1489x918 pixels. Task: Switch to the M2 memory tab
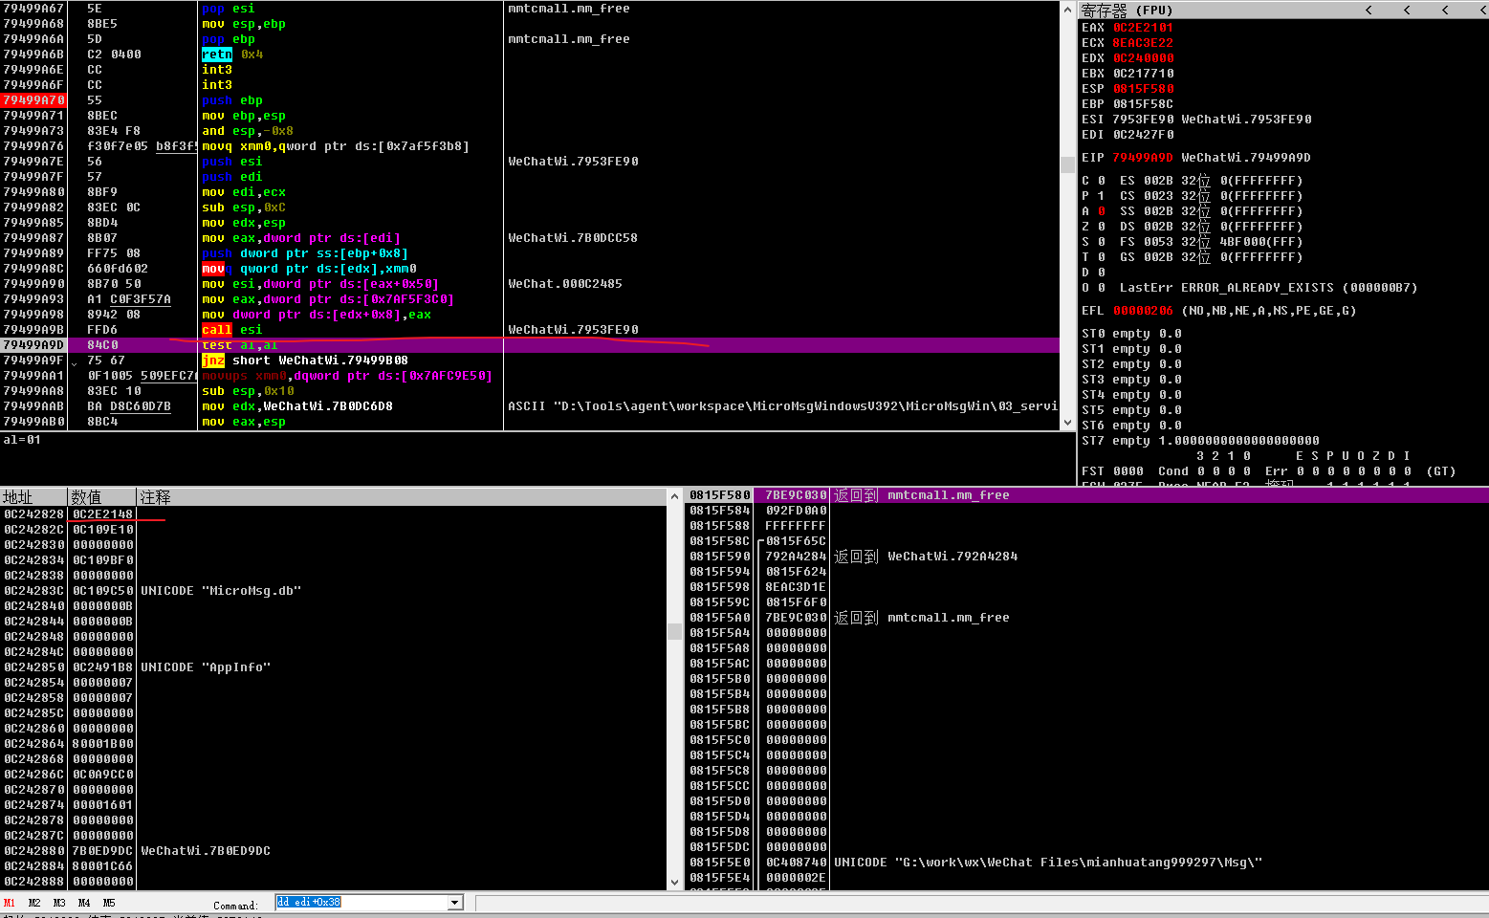tap(34, 902)
